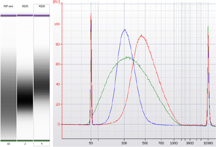
Task: Click the 55/26 lane label
Action: (25, 6)
